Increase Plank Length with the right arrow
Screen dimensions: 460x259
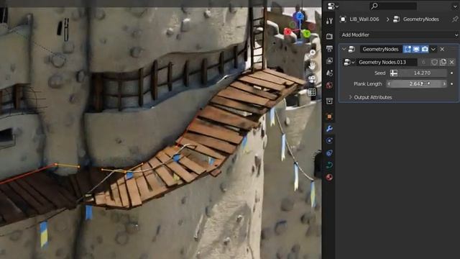coord(444,84)
